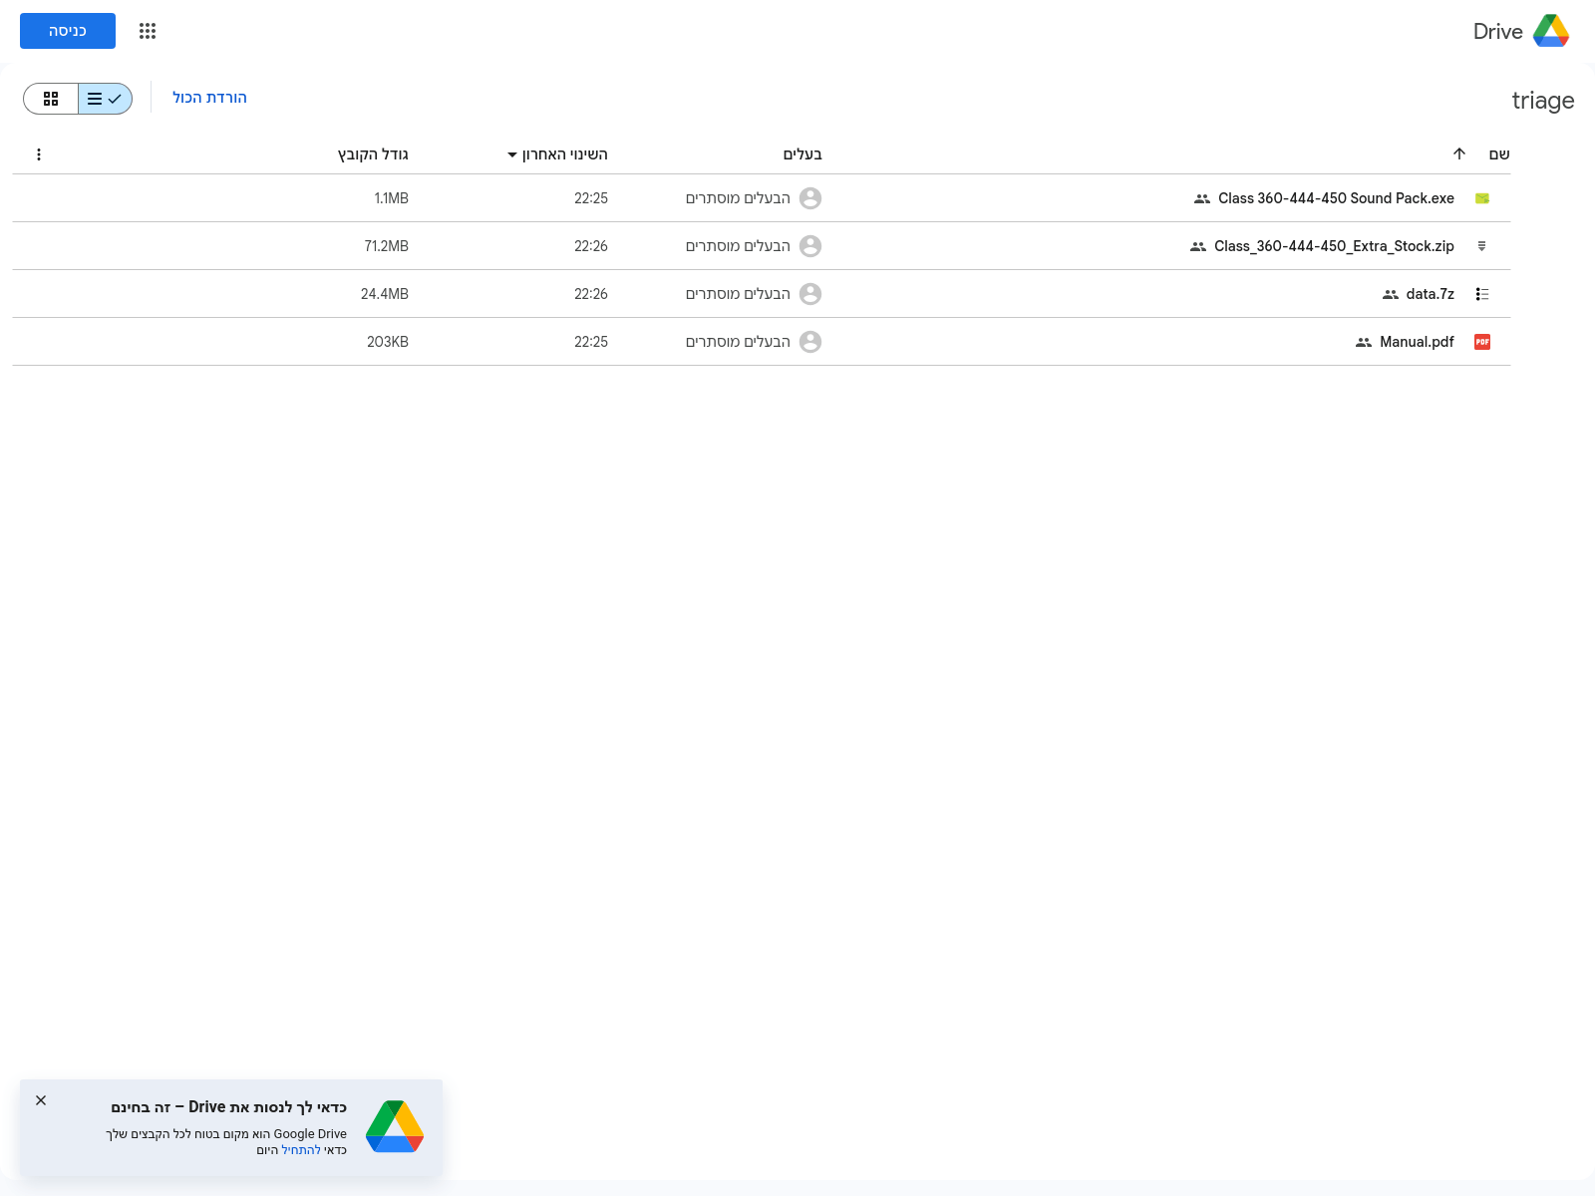Click hidden owner text in Manual.pdf row

[738, 342]
